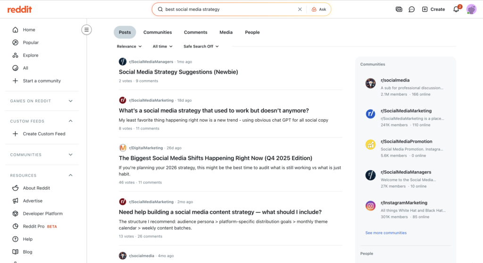This screenshot has height=263, width=483.
Task: Click r/socialmedia avatar in Communities panel
Action: (370, 83)
